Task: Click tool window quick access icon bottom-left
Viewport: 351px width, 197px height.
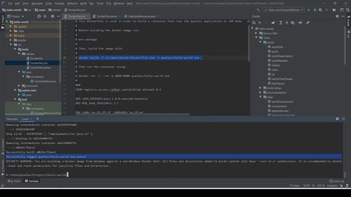Action: pyautogui.click(x=3, y=186)
